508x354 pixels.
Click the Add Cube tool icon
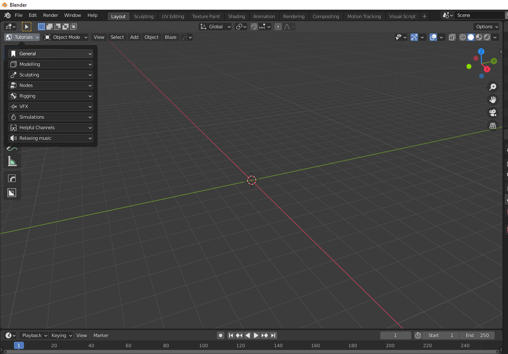[x=12, y=179]
